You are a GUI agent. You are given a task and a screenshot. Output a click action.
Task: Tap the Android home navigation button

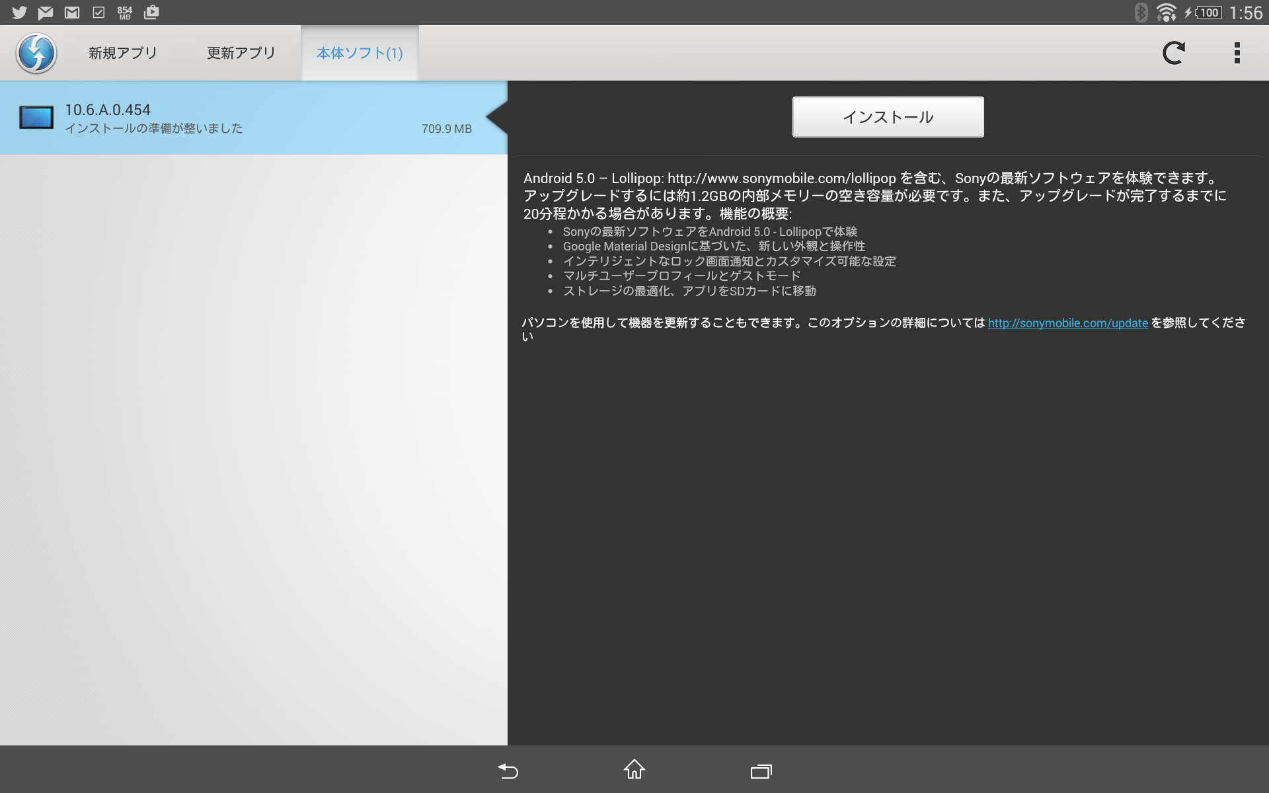click(x=634, y=769)
